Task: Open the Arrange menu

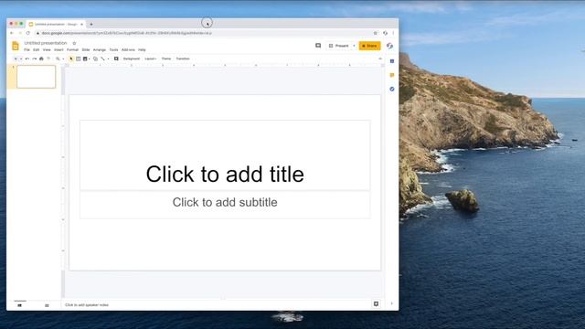Action: (100, 50)
